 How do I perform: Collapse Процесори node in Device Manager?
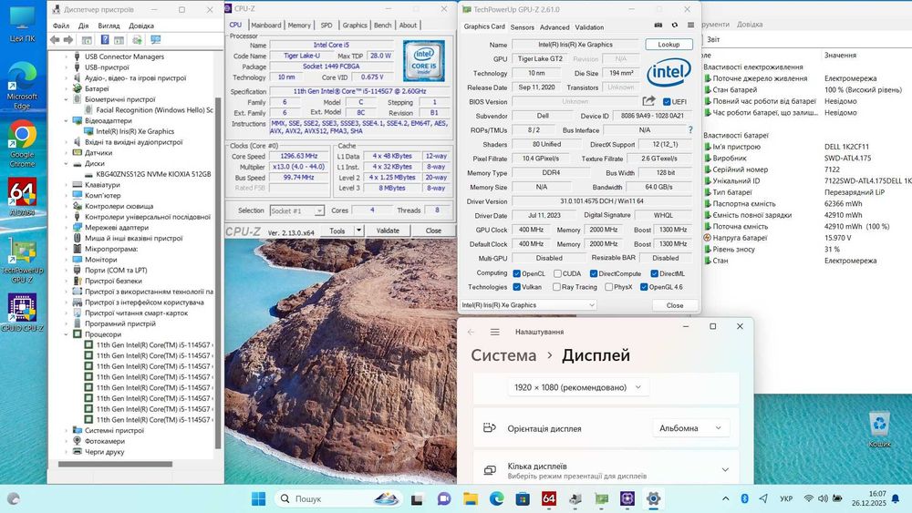point(67,334)
